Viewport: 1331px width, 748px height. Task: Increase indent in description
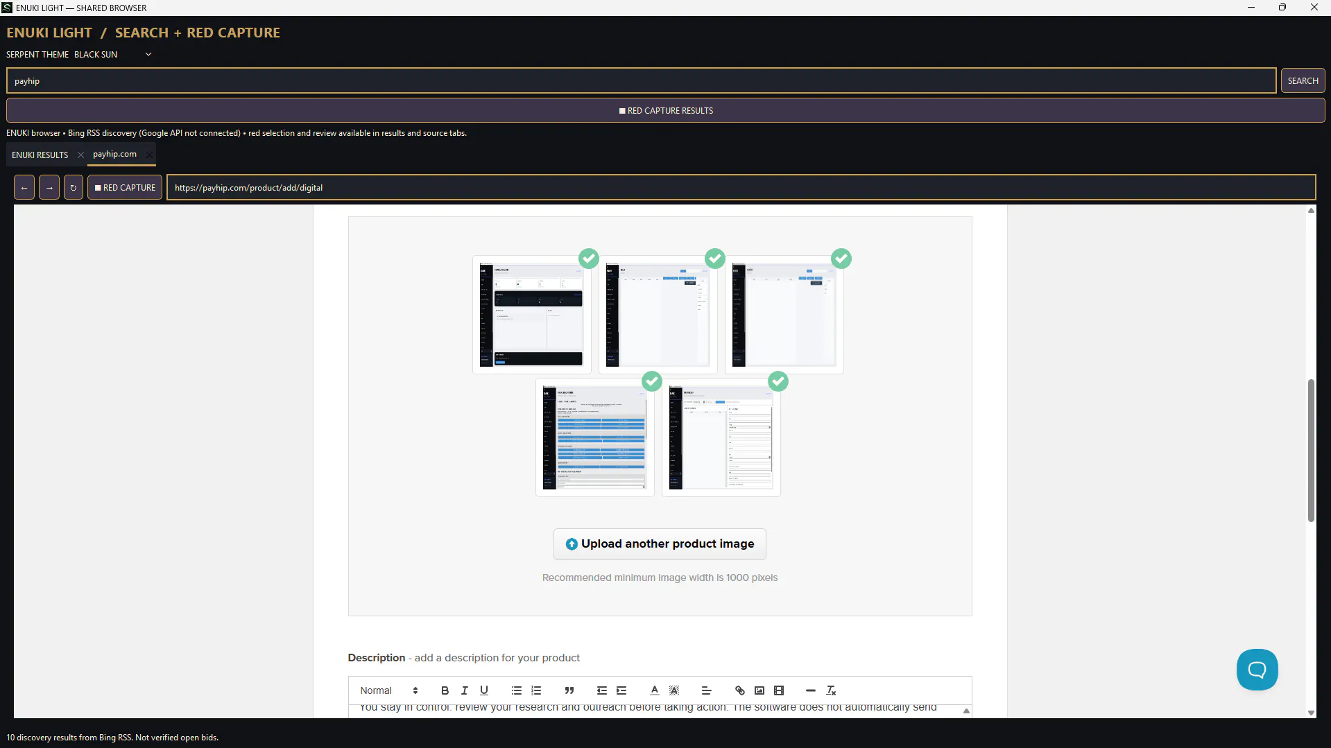click(621, 690)
